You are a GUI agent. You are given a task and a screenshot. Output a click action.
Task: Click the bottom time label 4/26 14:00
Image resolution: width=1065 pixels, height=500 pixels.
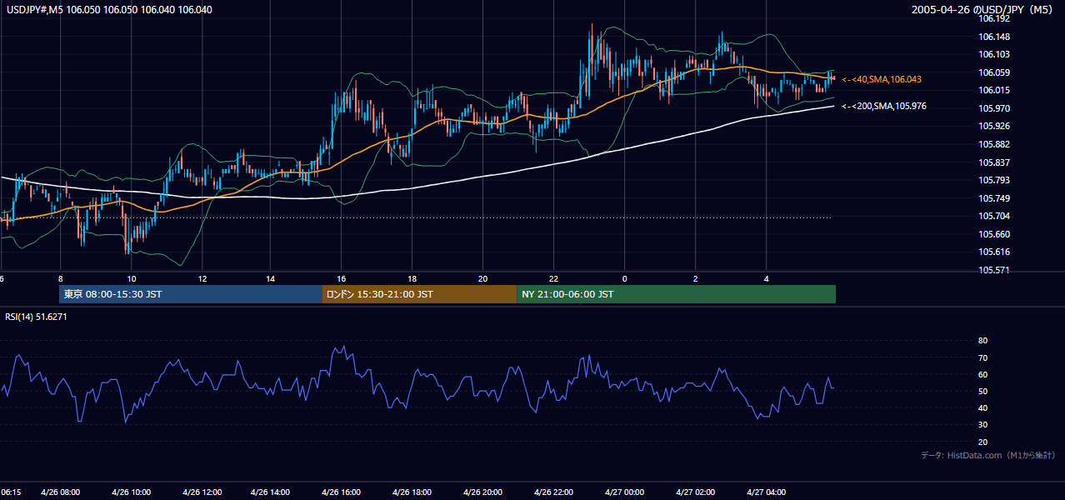click(x=271, y=492)
